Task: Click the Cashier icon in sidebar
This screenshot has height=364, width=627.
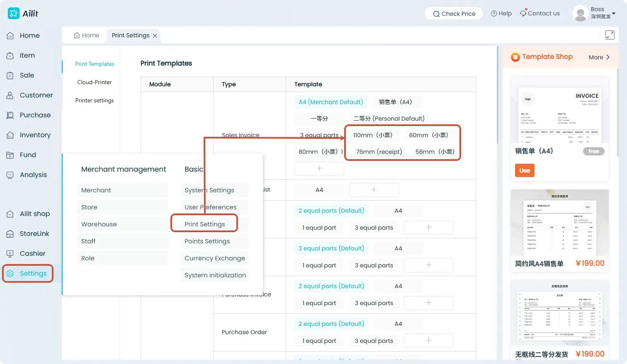Action: [x=10, y=254]
